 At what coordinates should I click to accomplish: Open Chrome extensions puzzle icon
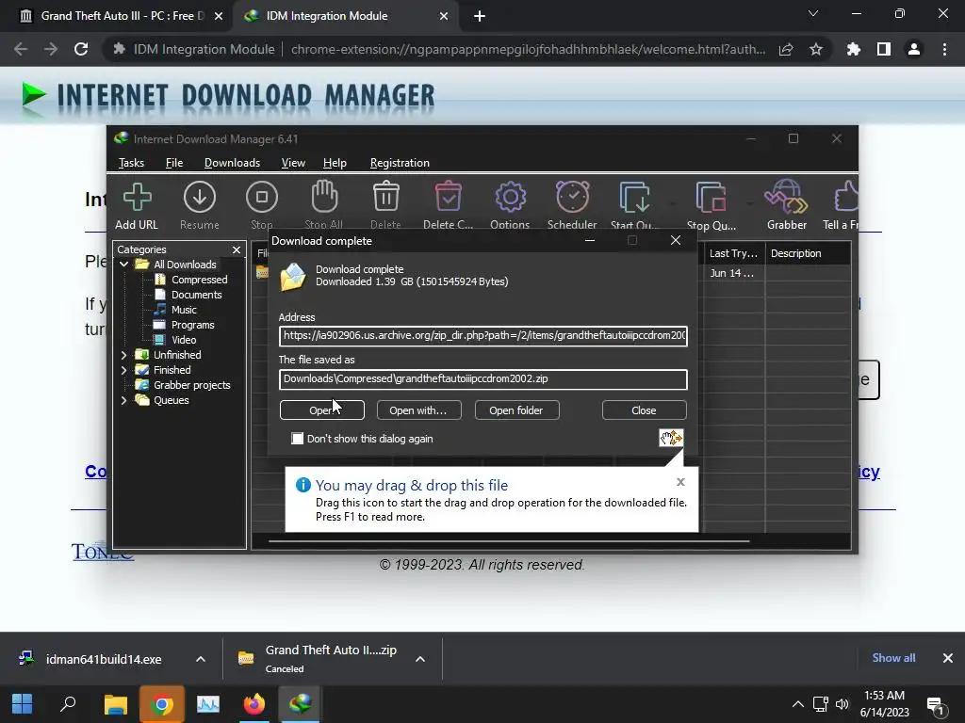[854, 49]
